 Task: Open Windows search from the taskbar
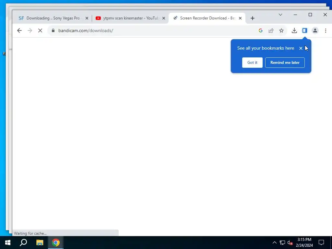[x=23, y=243]
